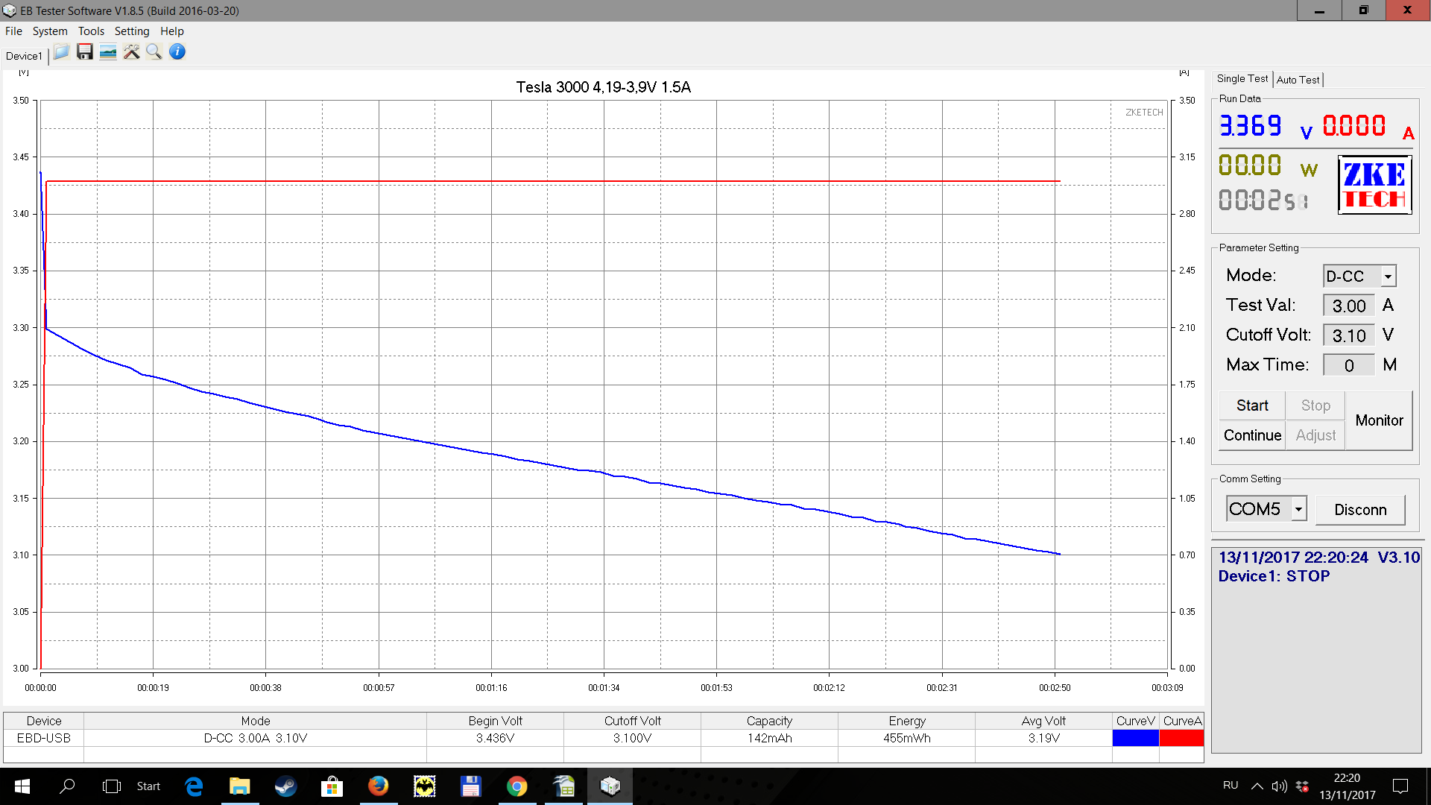
Task: Click the Monitor button
Action: [1379, 420]
